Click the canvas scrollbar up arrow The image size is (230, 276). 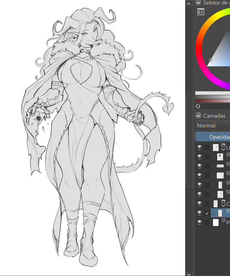coord(189,3)
